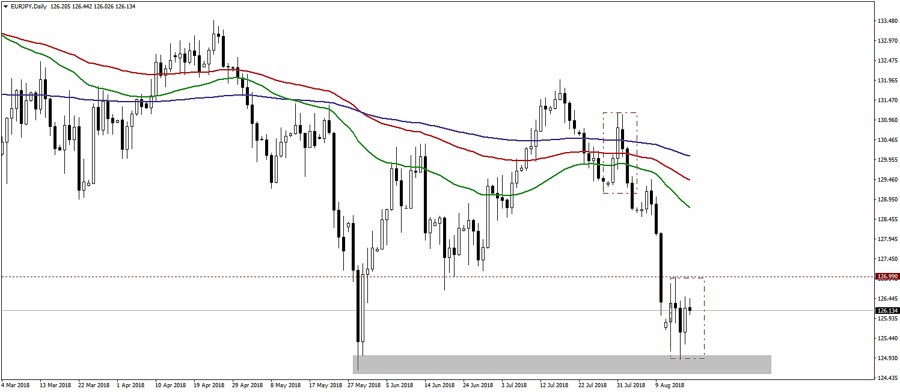The height and width of the screenshot is (392, 900).
Task: Click the 9 Aug 2018 date label
Action: pyautogui.click(x=670, y=385)
